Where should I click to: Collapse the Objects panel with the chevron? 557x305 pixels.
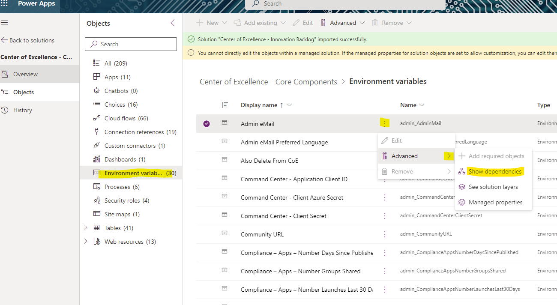[x=173, y=23]
